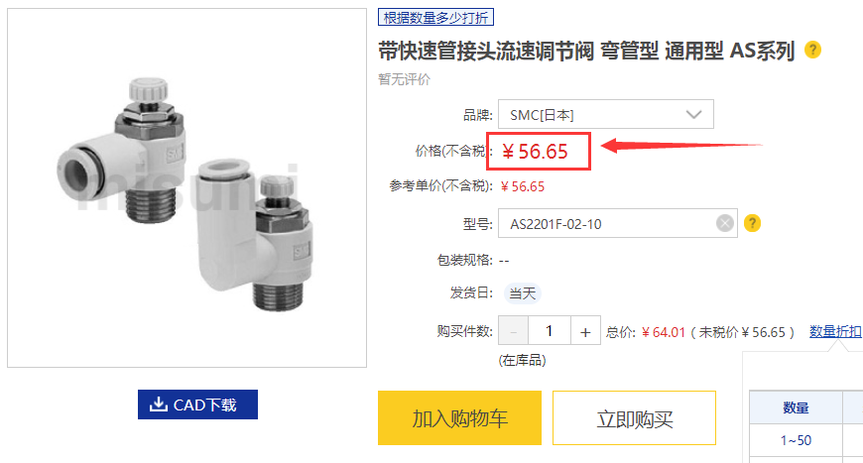Viewport: 863px width, 463px height.
Task: Click the flow control valve product image
Action: pos(186,187)
